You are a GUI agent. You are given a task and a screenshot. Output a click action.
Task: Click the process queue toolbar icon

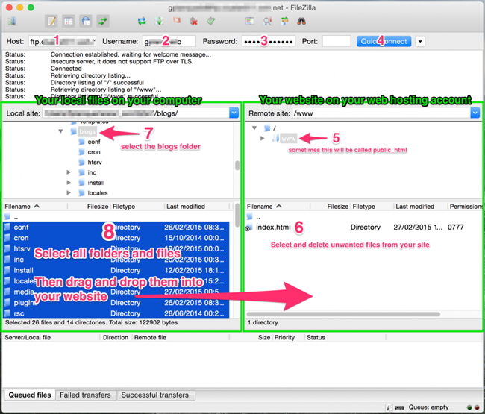point(159,22)
